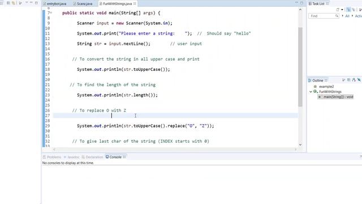
Task: Click the package icon beside example2
Action: (315, 87)
